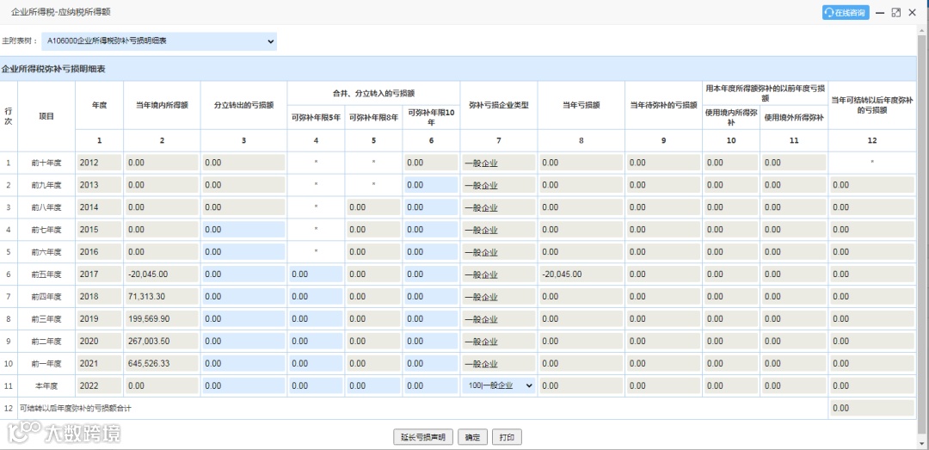929x450 pixels.
Task: Click the 当年待弥补的亏损额 column header
Action: click(x=663, y=106)
